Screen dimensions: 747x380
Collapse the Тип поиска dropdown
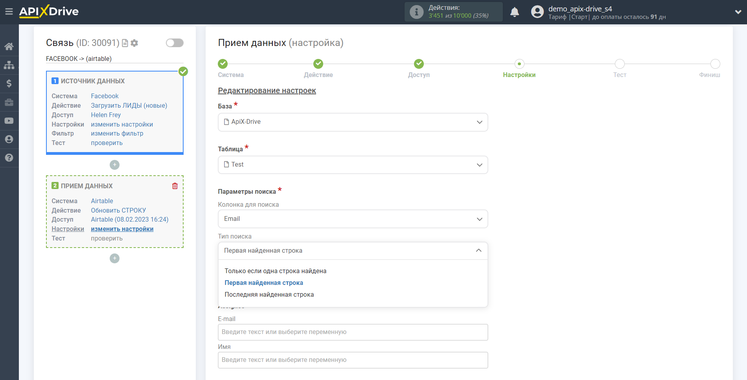pyautogui.click(x=353, y=251)
